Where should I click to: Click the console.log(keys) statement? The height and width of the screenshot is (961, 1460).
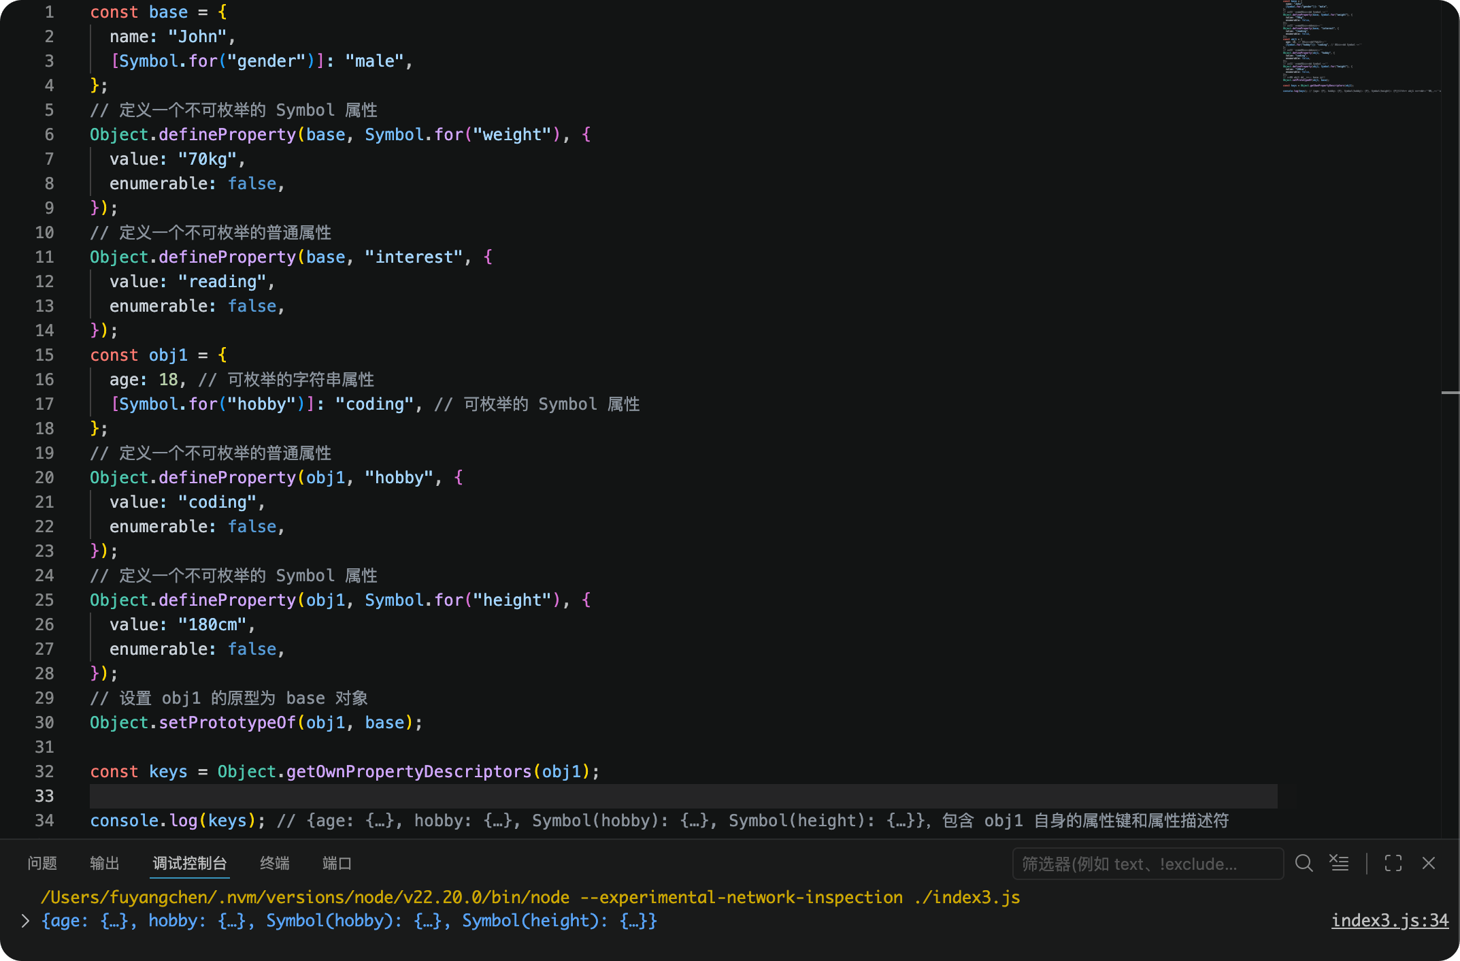pos(178,821)
